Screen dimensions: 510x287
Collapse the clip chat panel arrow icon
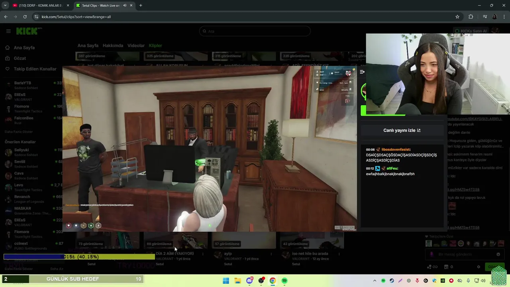362,72
